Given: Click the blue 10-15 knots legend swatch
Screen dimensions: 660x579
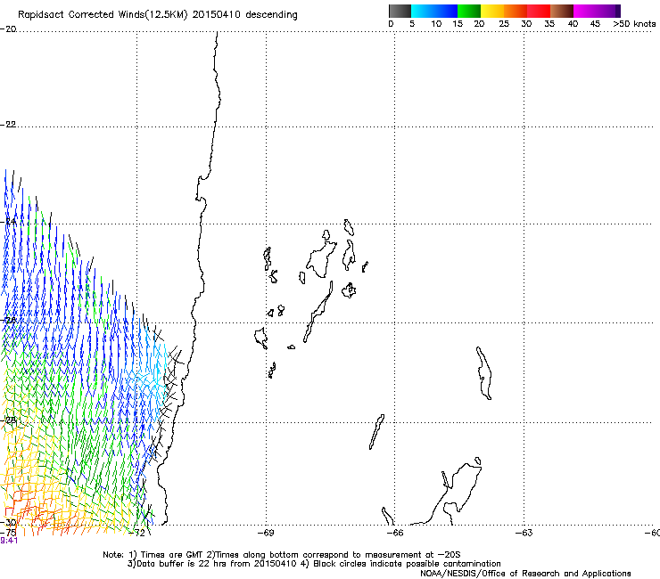Looking at the screenshot, I should pos(446,11).
